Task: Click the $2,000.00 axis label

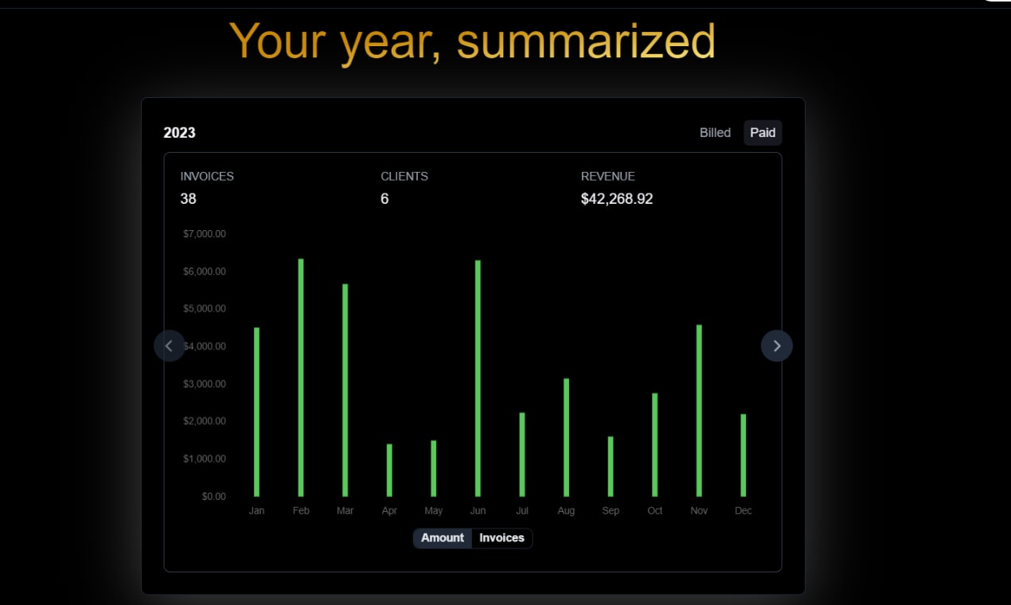Action: [205, 421]
